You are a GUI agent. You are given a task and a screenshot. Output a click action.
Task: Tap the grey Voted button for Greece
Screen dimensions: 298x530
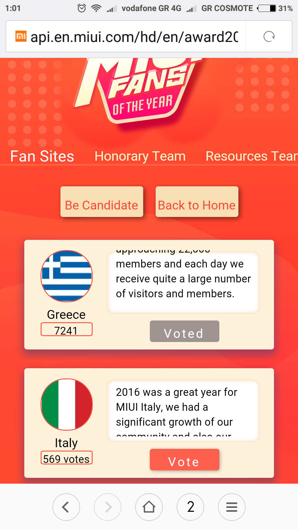pyautogui.click(x=184, y=331)
